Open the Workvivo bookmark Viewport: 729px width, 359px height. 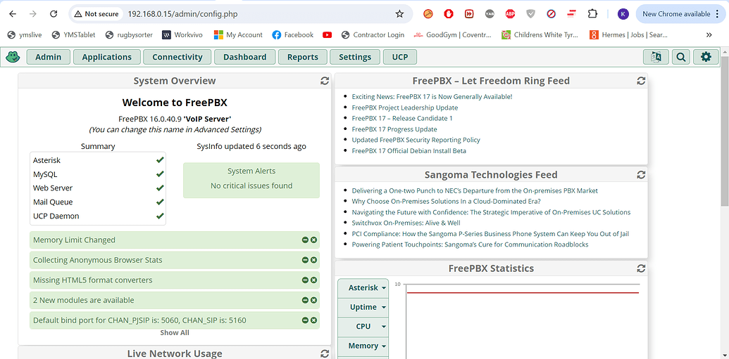coord(182,35)
